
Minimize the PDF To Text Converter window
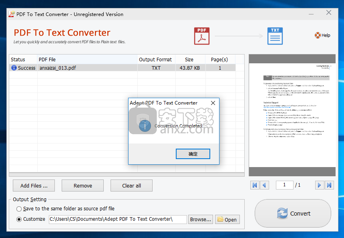[x=311, y=14]
